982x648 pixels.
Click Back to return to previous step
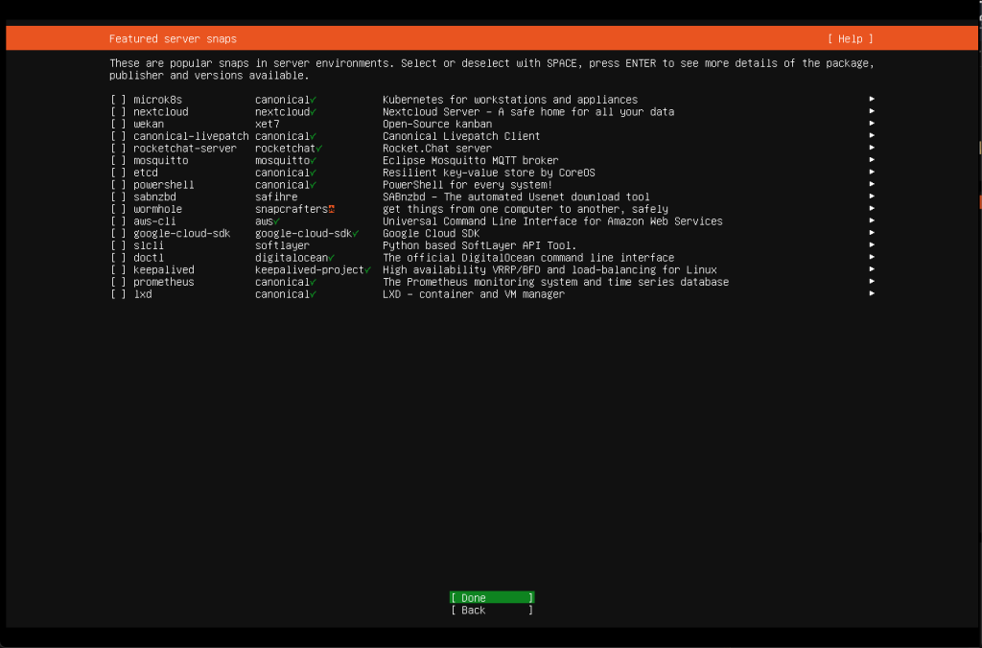point(490,610)
